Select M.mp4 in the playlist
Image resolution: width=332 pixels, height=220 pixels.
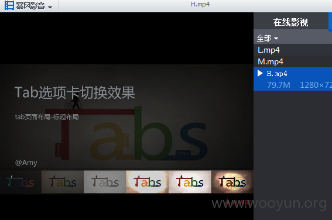(x=293, y=62)
